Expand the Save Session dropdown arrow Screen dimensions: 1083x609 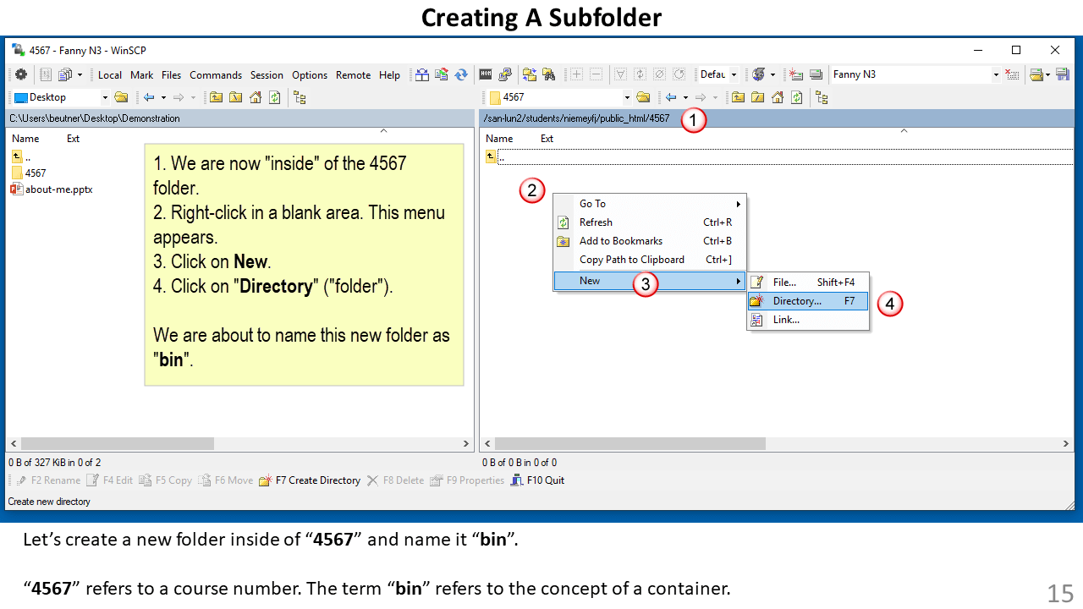1048,74
